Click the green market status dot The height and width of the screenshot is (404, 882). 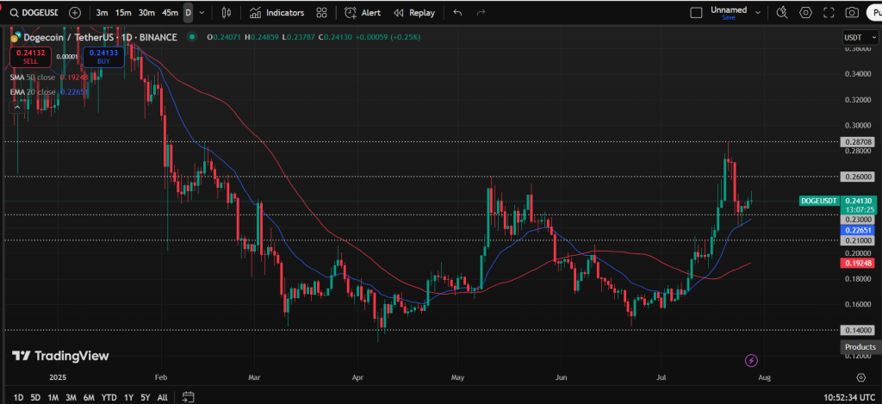(192, 37)
